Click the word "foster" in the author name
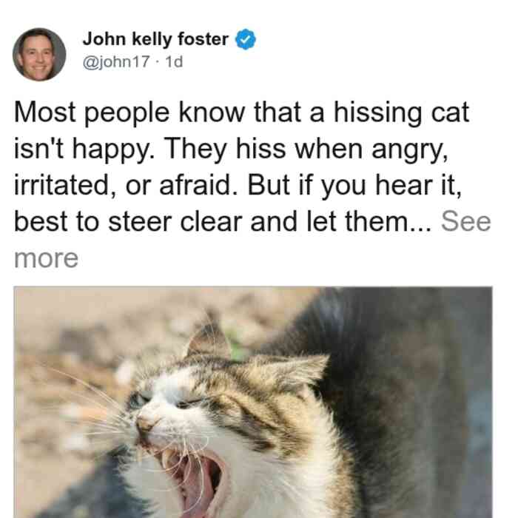This screenshot has height=518, width=518. click(203, 39)
